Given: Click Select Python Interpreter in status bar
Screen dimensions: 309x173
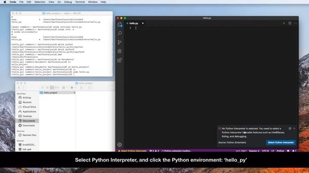Looking at the screenshot, I should (x=132, y=151).
